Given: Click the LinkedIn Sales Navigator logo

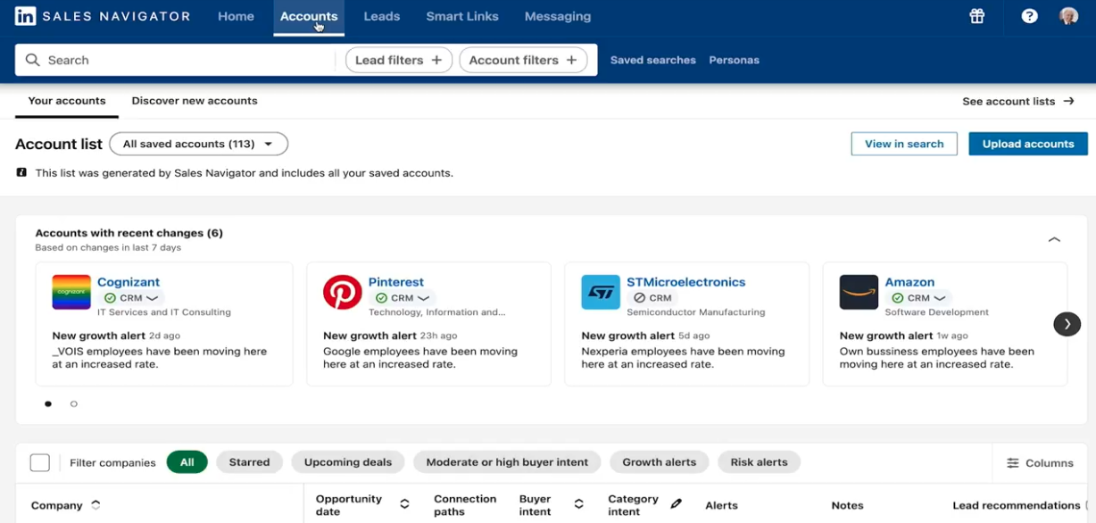Looking at the screenshot, I should [103, 16].
